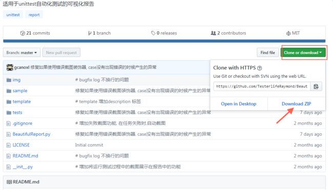Open README.md row bugfix log commit

coord(102,156)
